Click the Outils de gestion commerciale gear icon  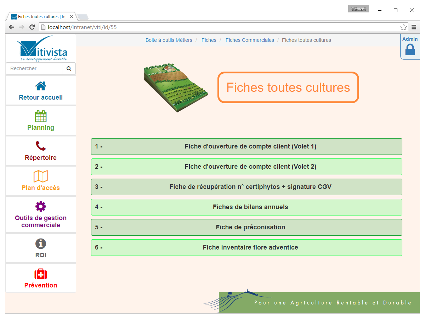[40, 206]
